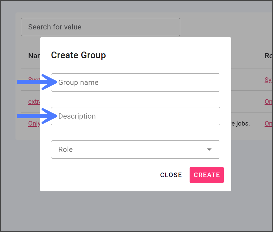Click the first row's 'Sys' role link
Screen dimensions: 273x232
(x=268, y=80)
